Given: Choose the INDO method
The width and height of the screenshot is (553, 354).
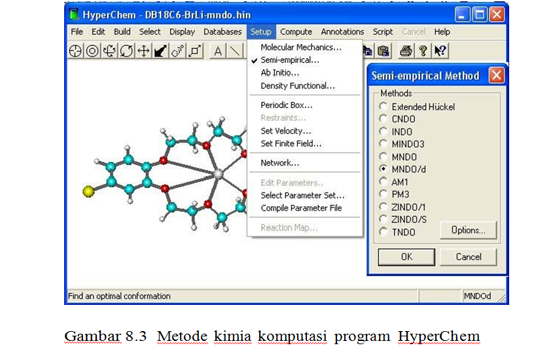Looking at the screenshot, I should tap(384, 132).
